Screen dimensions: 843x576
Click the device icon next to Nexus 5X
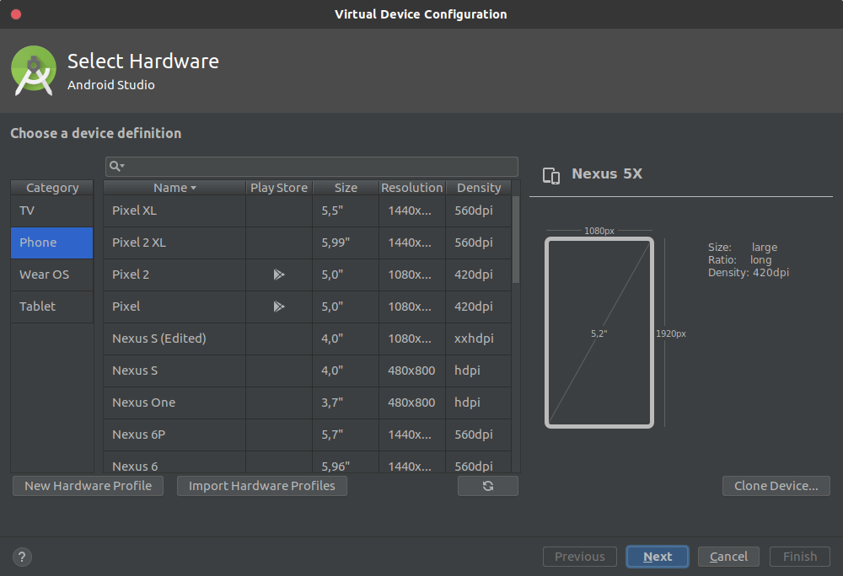point(551,175)
